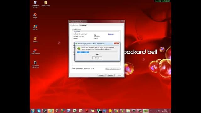Click the Aceptar button
This screenshot has width=201, height=113.
point(101,75)
